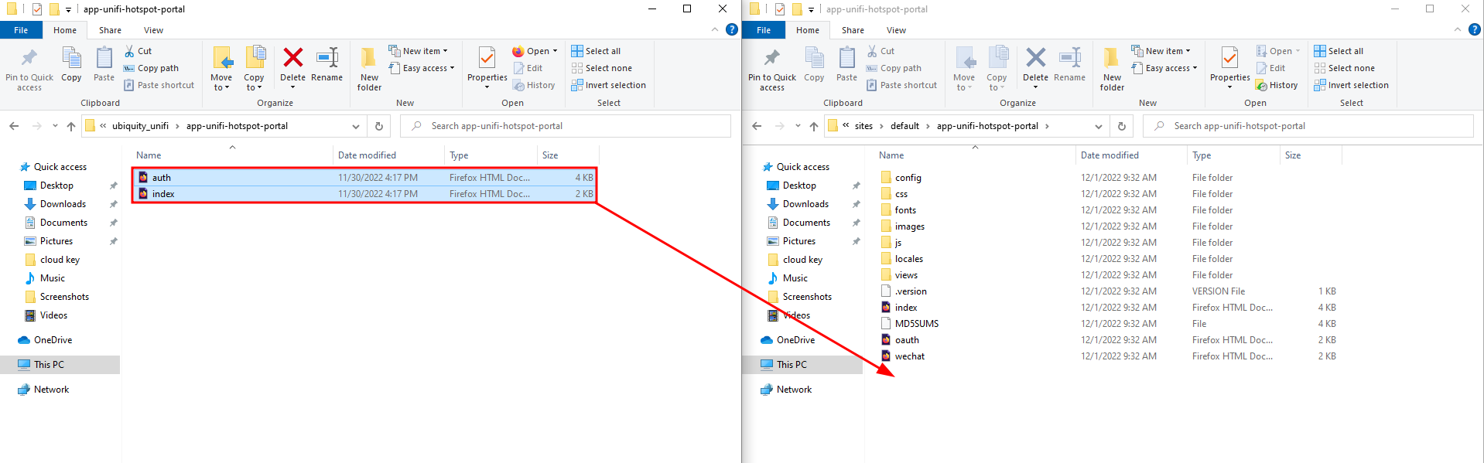Switch to Share tab in left window
The image size is (1484, 463).
tap(110, 30)
